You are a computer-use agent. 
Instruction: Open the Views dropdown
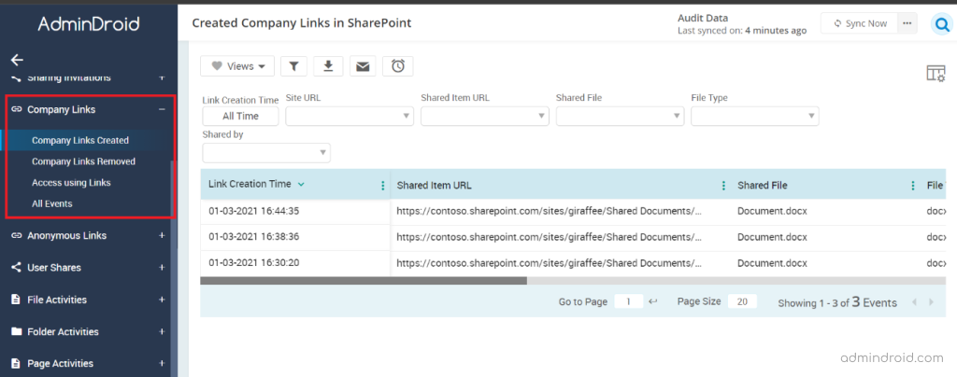point(237,66)
